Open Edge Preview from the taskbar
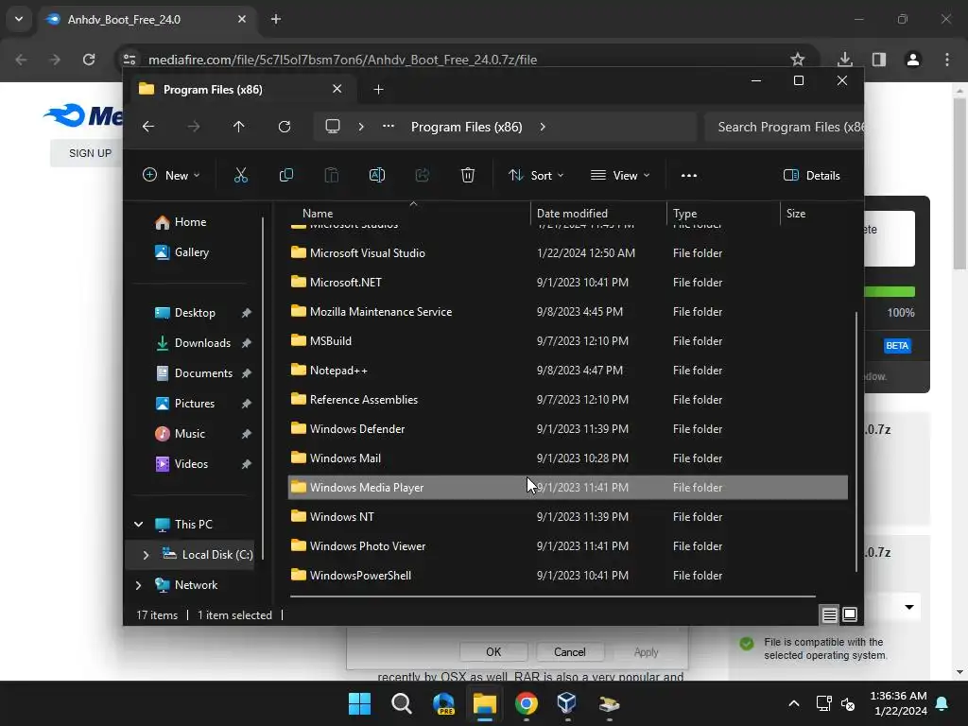This screenshot has width=968, height=726. tap(443, 703)
